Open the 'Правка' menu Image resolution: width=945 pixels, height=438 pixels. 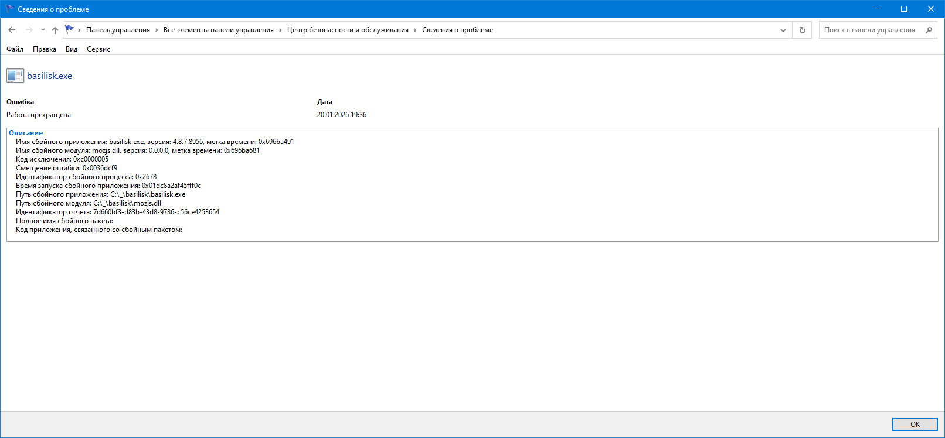click(45, 49)
